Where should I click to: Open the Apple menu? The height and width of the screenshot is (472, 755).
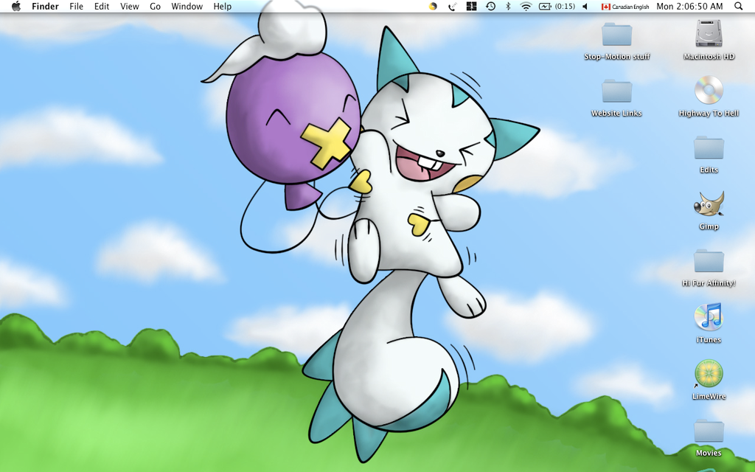tap(16, 7)
